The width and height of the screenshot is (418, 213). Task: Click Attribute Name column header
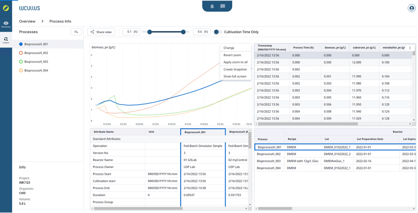coord(118,132)
